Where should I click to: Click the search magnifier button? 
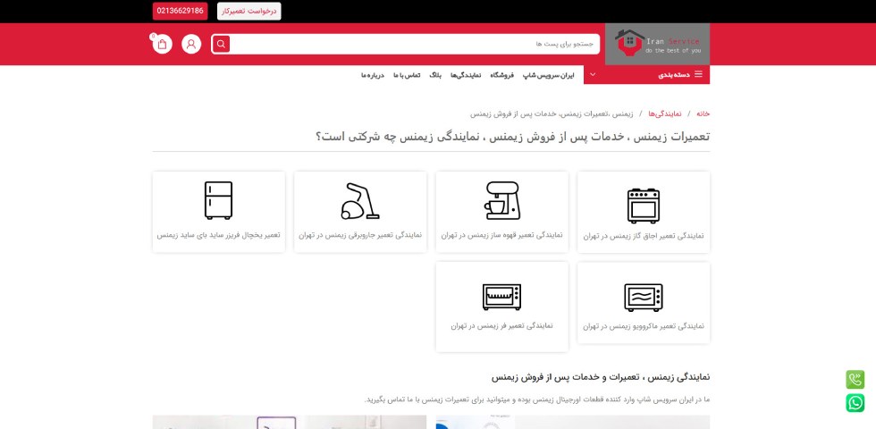221,44
